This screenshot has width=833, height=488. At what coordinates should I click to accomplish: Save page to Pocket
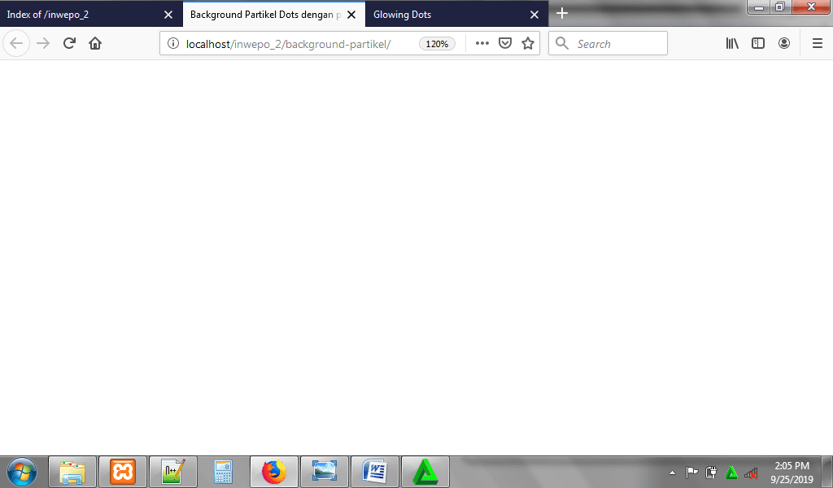point(505,43)
